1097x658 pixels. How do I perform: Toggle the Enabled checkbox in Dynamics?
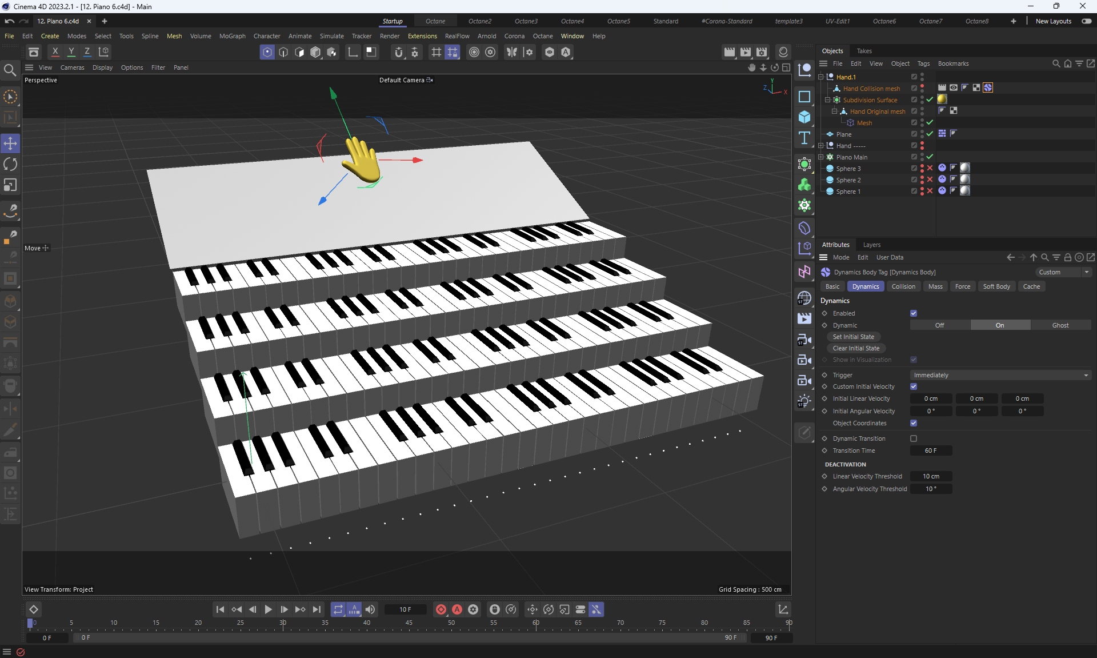[914, 313]
